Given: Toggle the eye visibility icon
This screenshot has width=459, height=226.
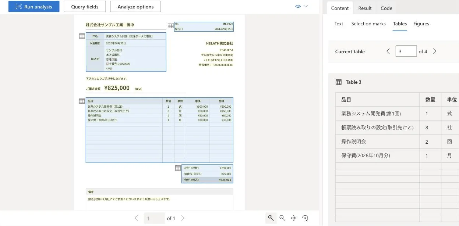Looking at the screenshot, I should pos(298,6).
